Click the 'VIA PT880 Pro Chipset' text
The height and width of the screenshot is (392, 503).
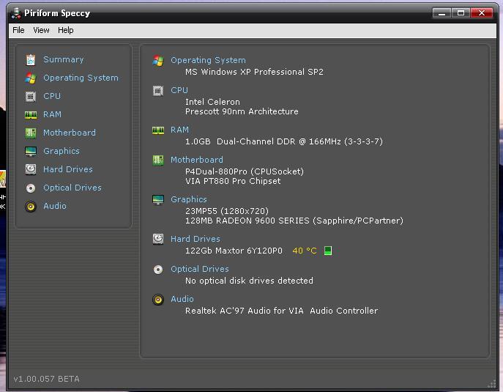233,182
